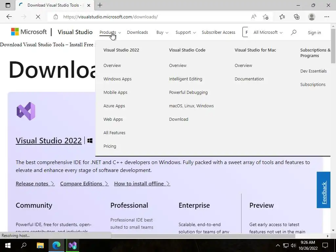Select Web Apps in Products menu
This screenshot has height=252, width=336.
(x=113, y=119)
